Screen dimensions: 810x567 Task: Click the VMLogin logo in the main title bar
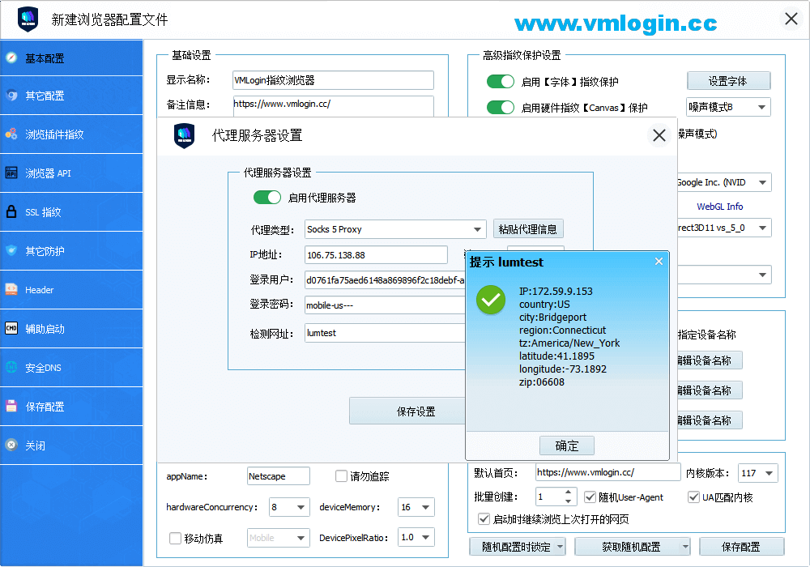(28, 19)
